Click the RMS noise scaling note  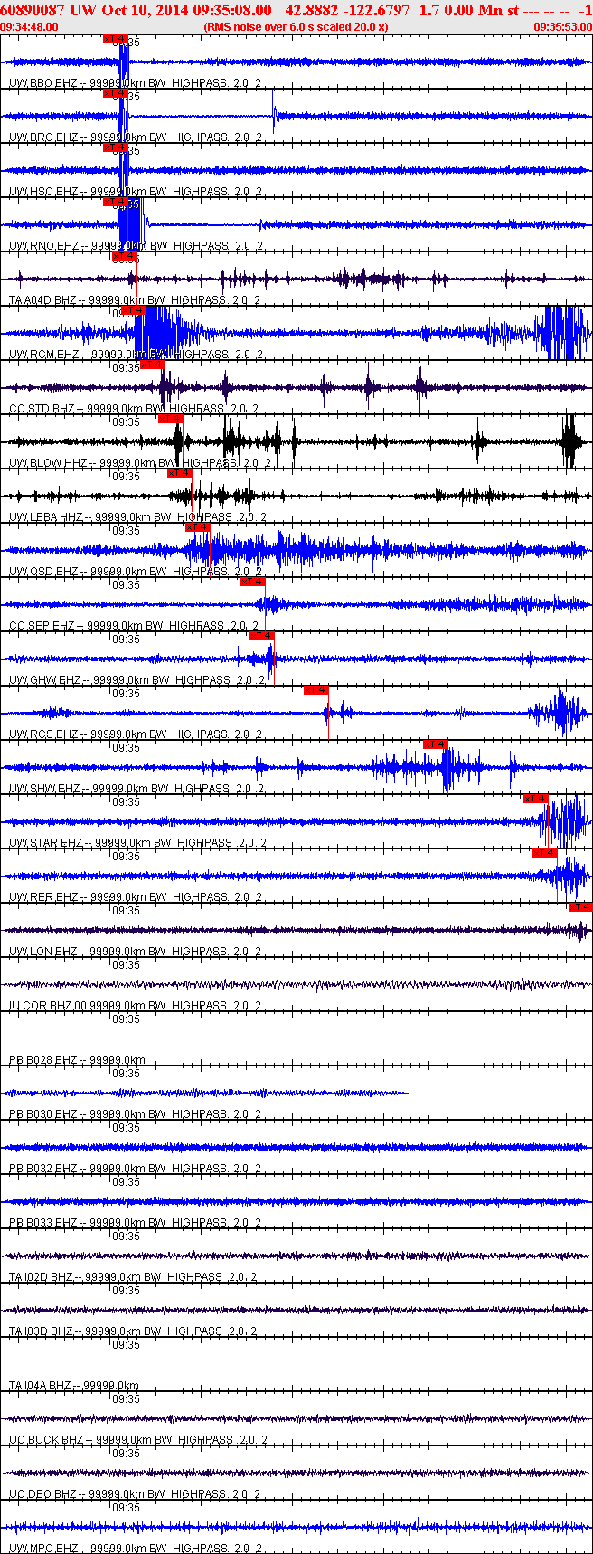[x=296, y=27]
